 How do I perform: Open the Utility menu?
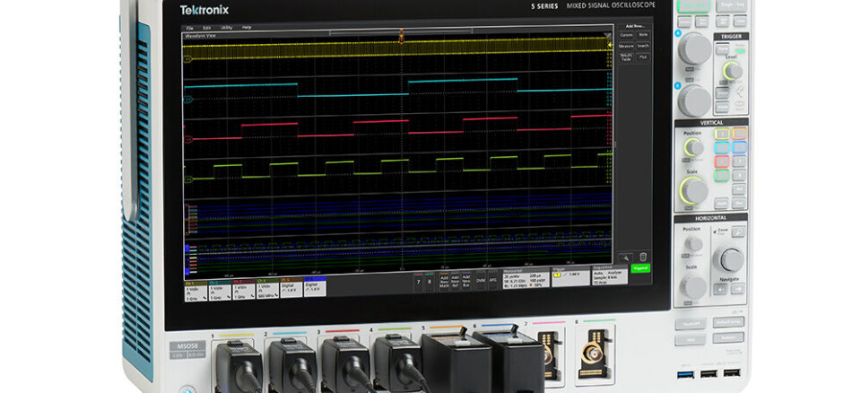click(x=227, y=28)
